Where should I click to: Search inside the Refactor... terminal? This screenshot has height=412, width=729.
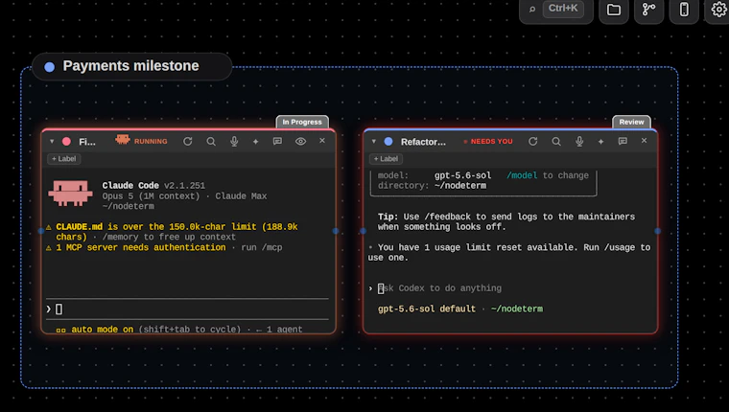556,141
